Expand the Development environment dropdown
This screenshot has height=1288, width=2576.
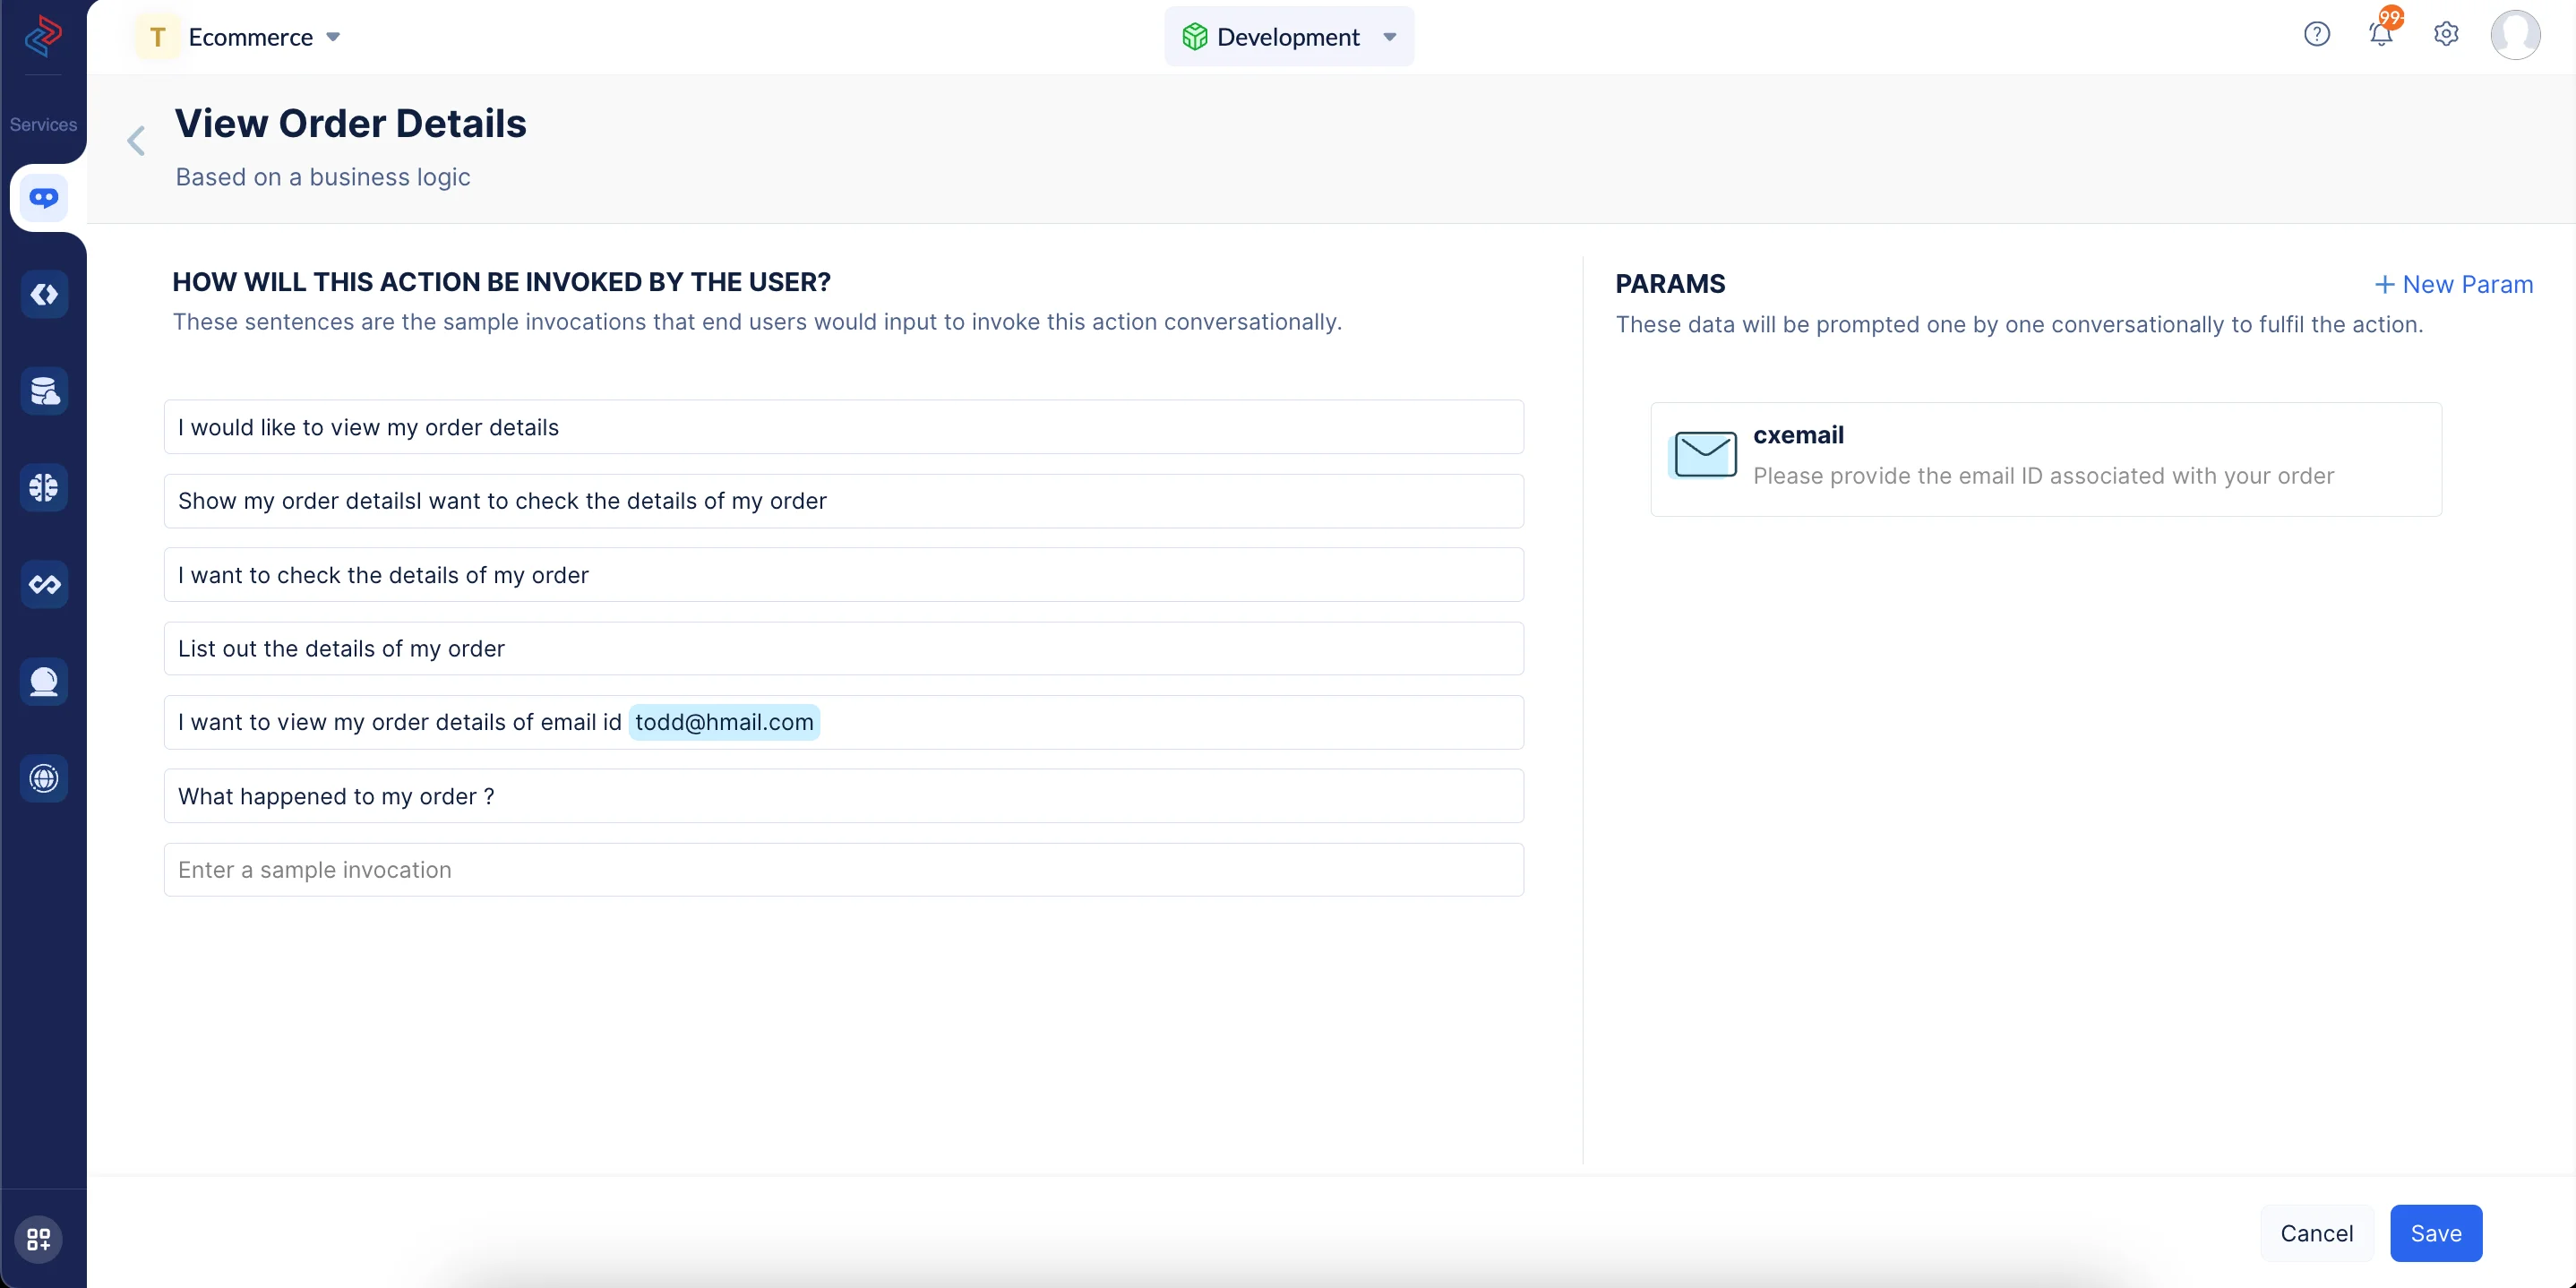pos(1288,37)
